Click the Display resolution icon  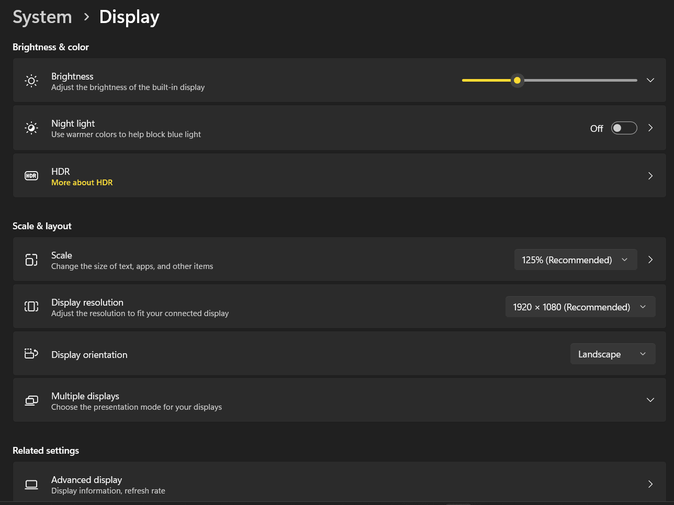(x=31, y=307)
